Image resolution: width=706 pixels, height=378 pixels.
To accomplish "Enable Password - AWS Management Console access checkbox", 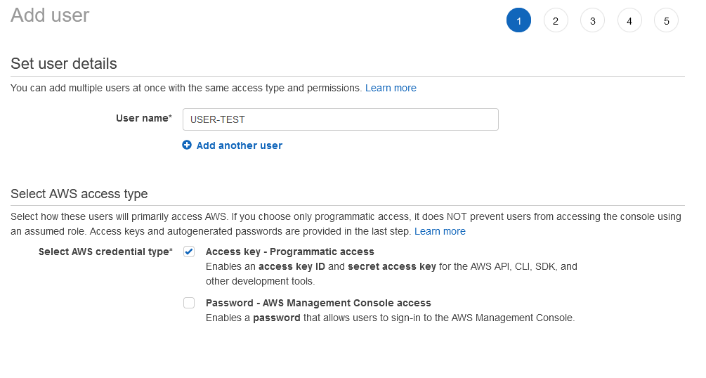I will pyautogui.click(x=189, y=303).
